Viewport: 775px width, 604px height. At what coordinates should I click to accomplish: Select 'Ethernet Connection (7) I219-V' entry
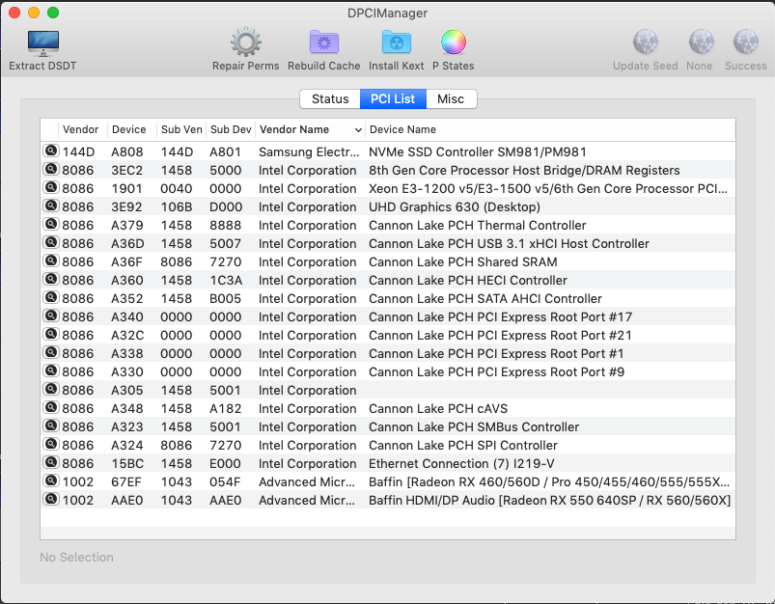tap(461, 463)
